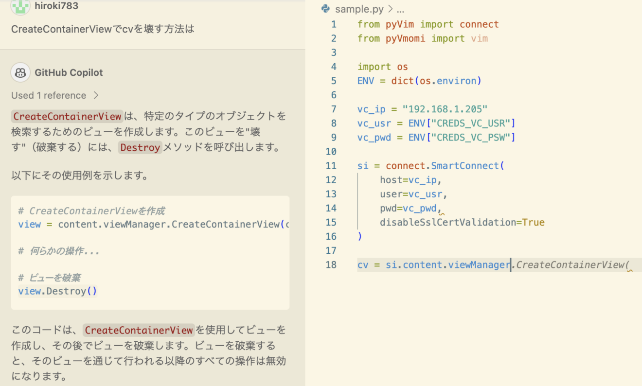Click line number 18 in the editor
The height and width of the screenshot is (386, 642).
pyautogui.click(x=331, y=264)
